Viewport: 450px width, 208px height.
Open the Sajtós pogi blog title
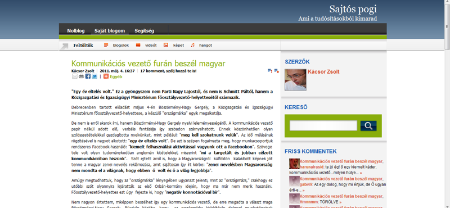coord(353,9)
